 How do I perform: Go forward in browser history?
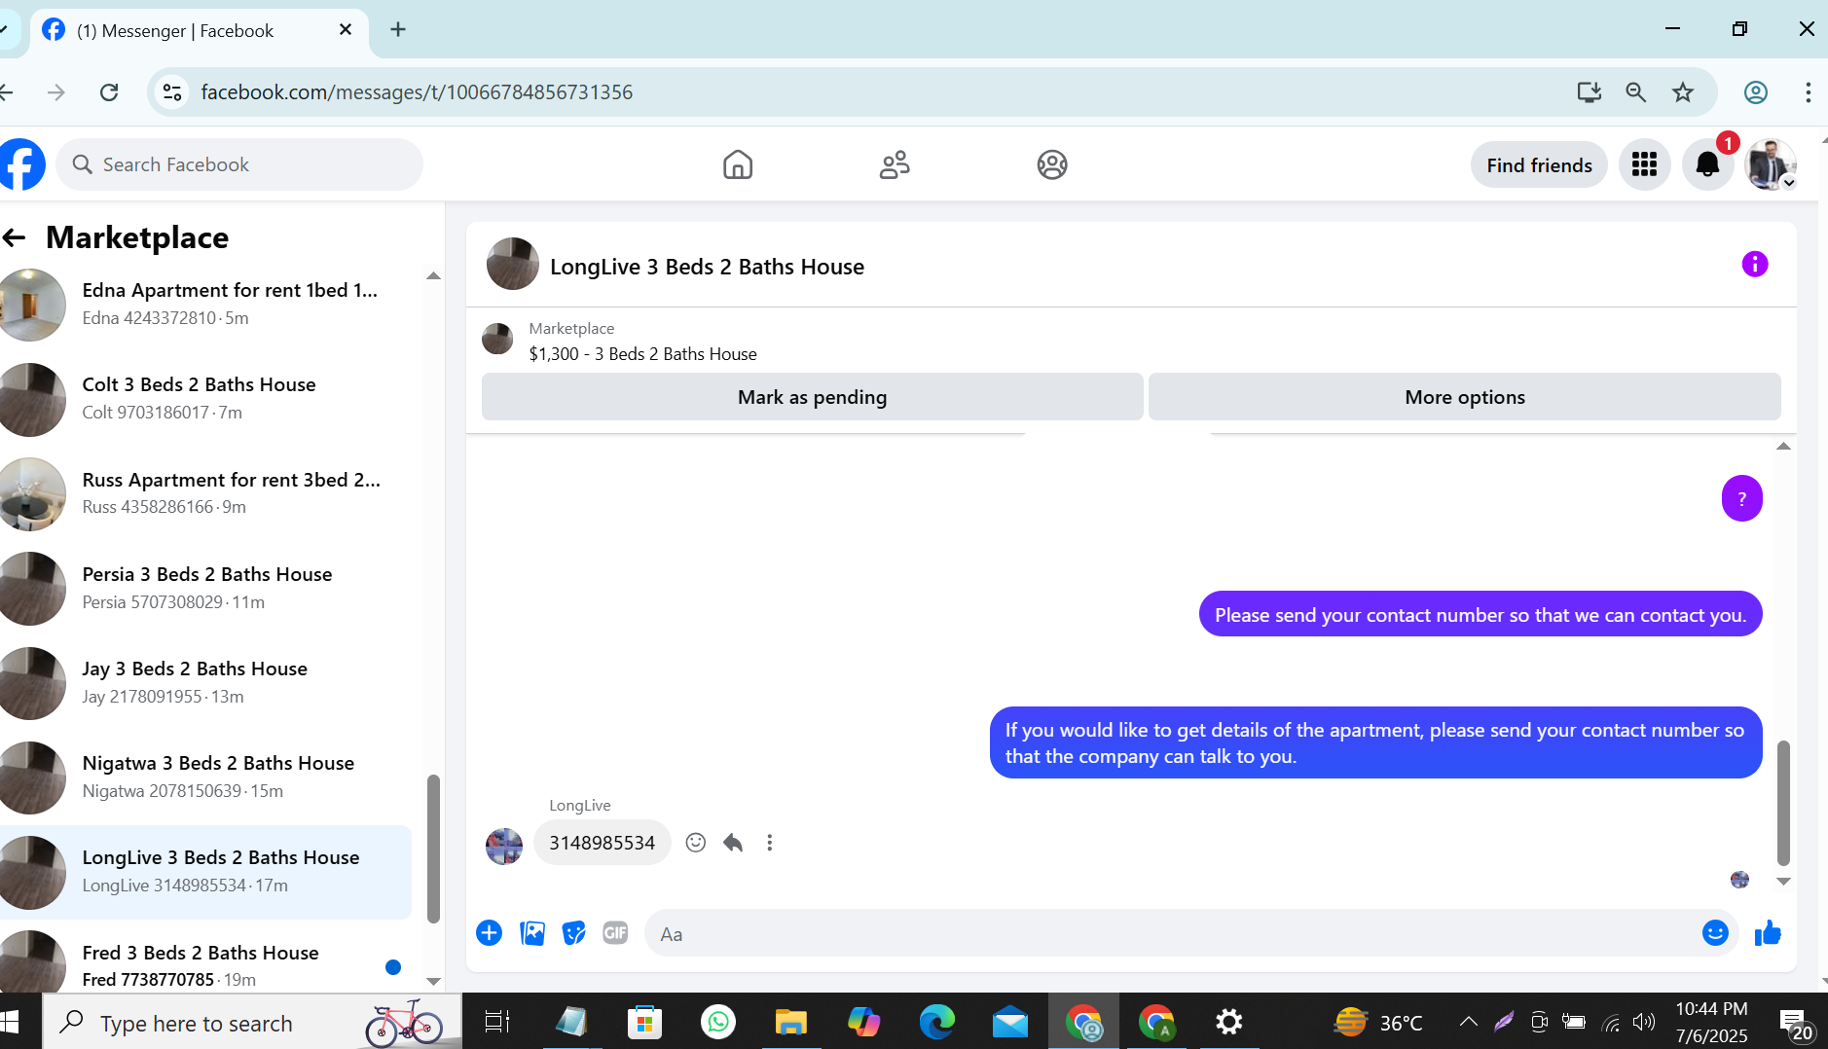(56, 92)
